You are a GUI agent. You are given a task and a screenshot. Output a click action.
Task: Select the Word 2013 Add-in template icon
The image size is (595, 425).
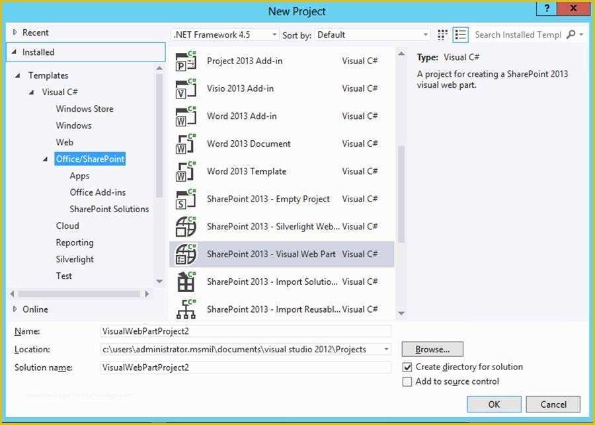(186, 116)
